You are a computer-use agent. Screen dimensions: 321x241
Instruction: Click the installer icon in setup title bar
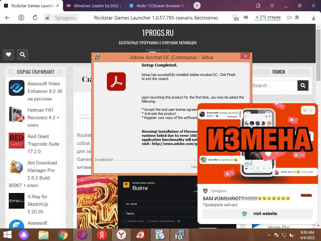click(97, 57)
